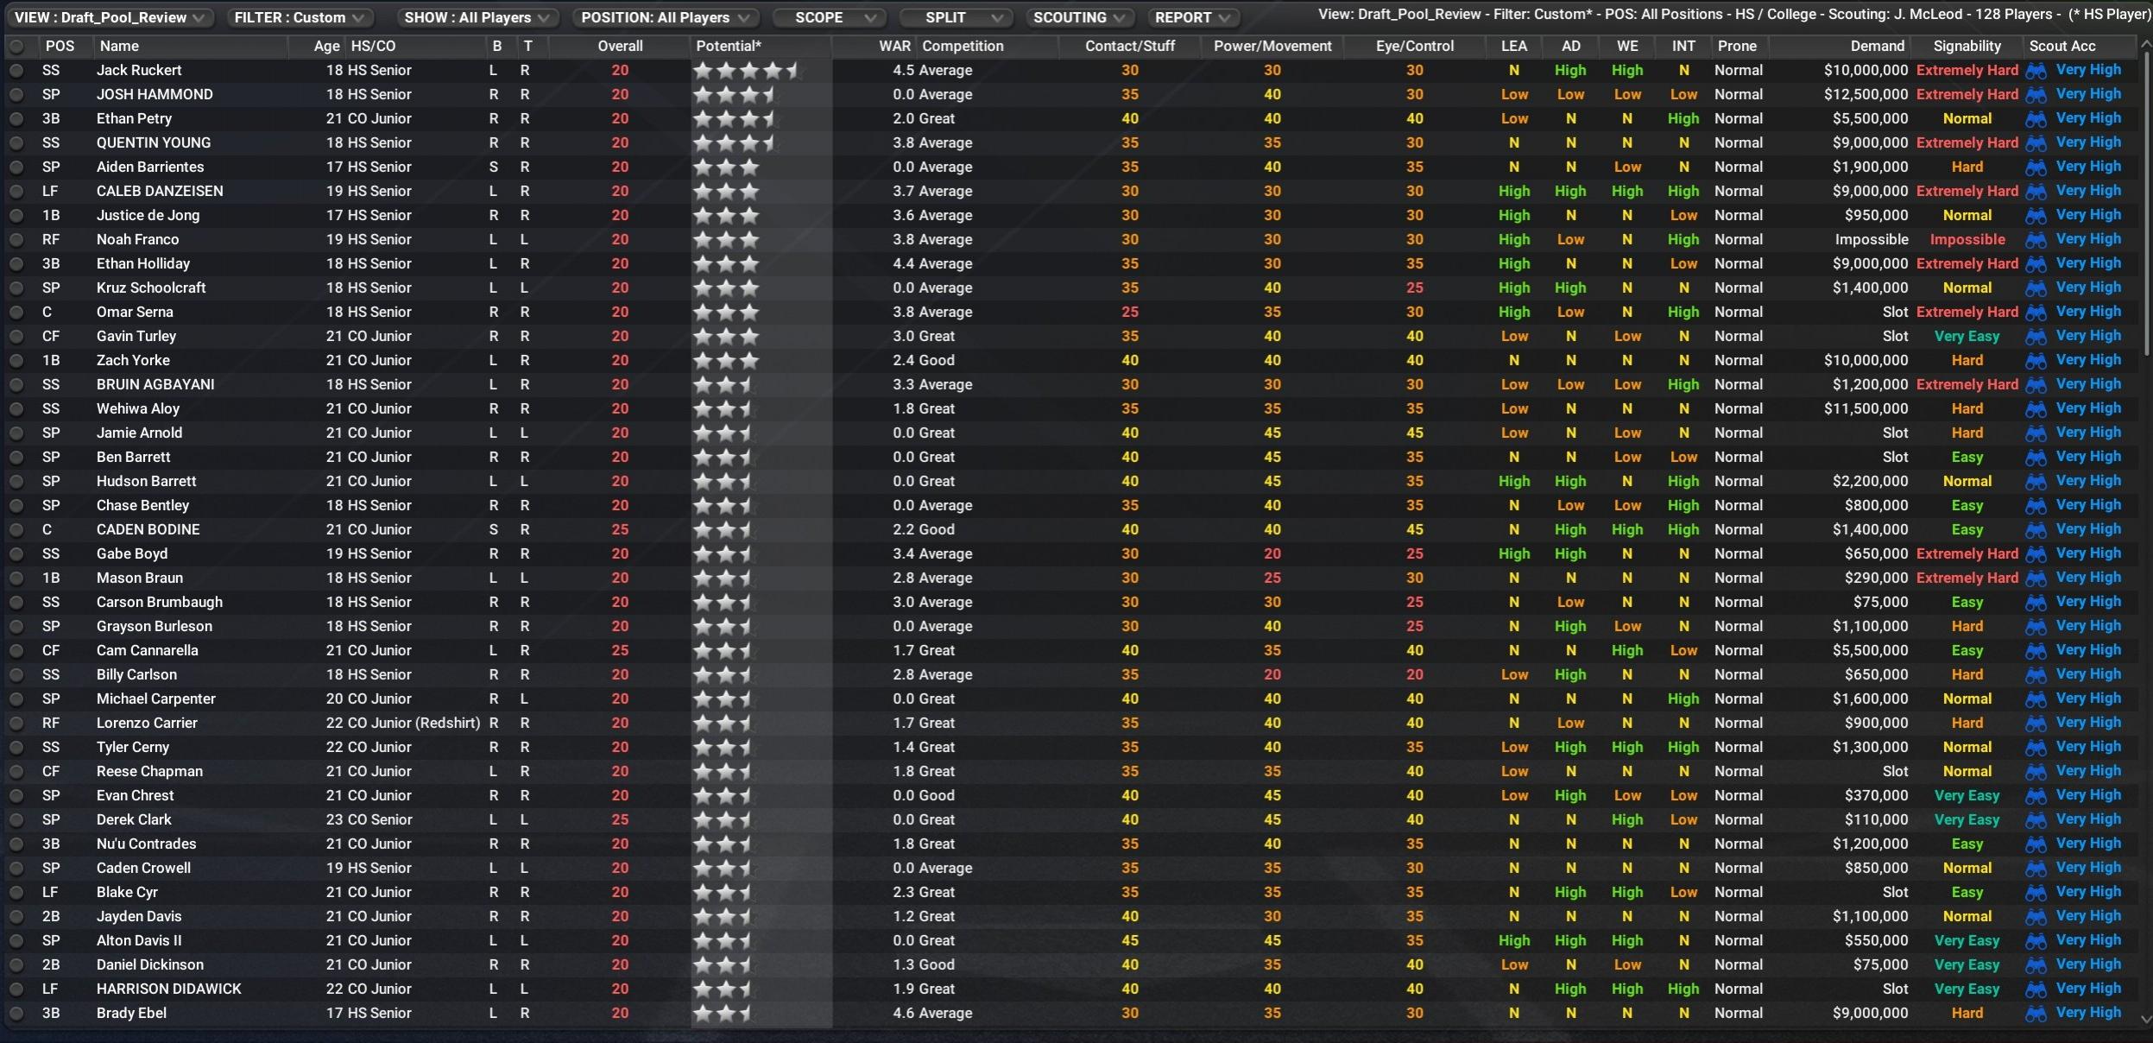Expand the SHOW: All Players dropdown

[x=476, y=16]
